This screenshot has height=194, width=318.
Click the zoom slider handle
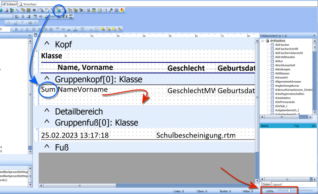pos(289,190)
